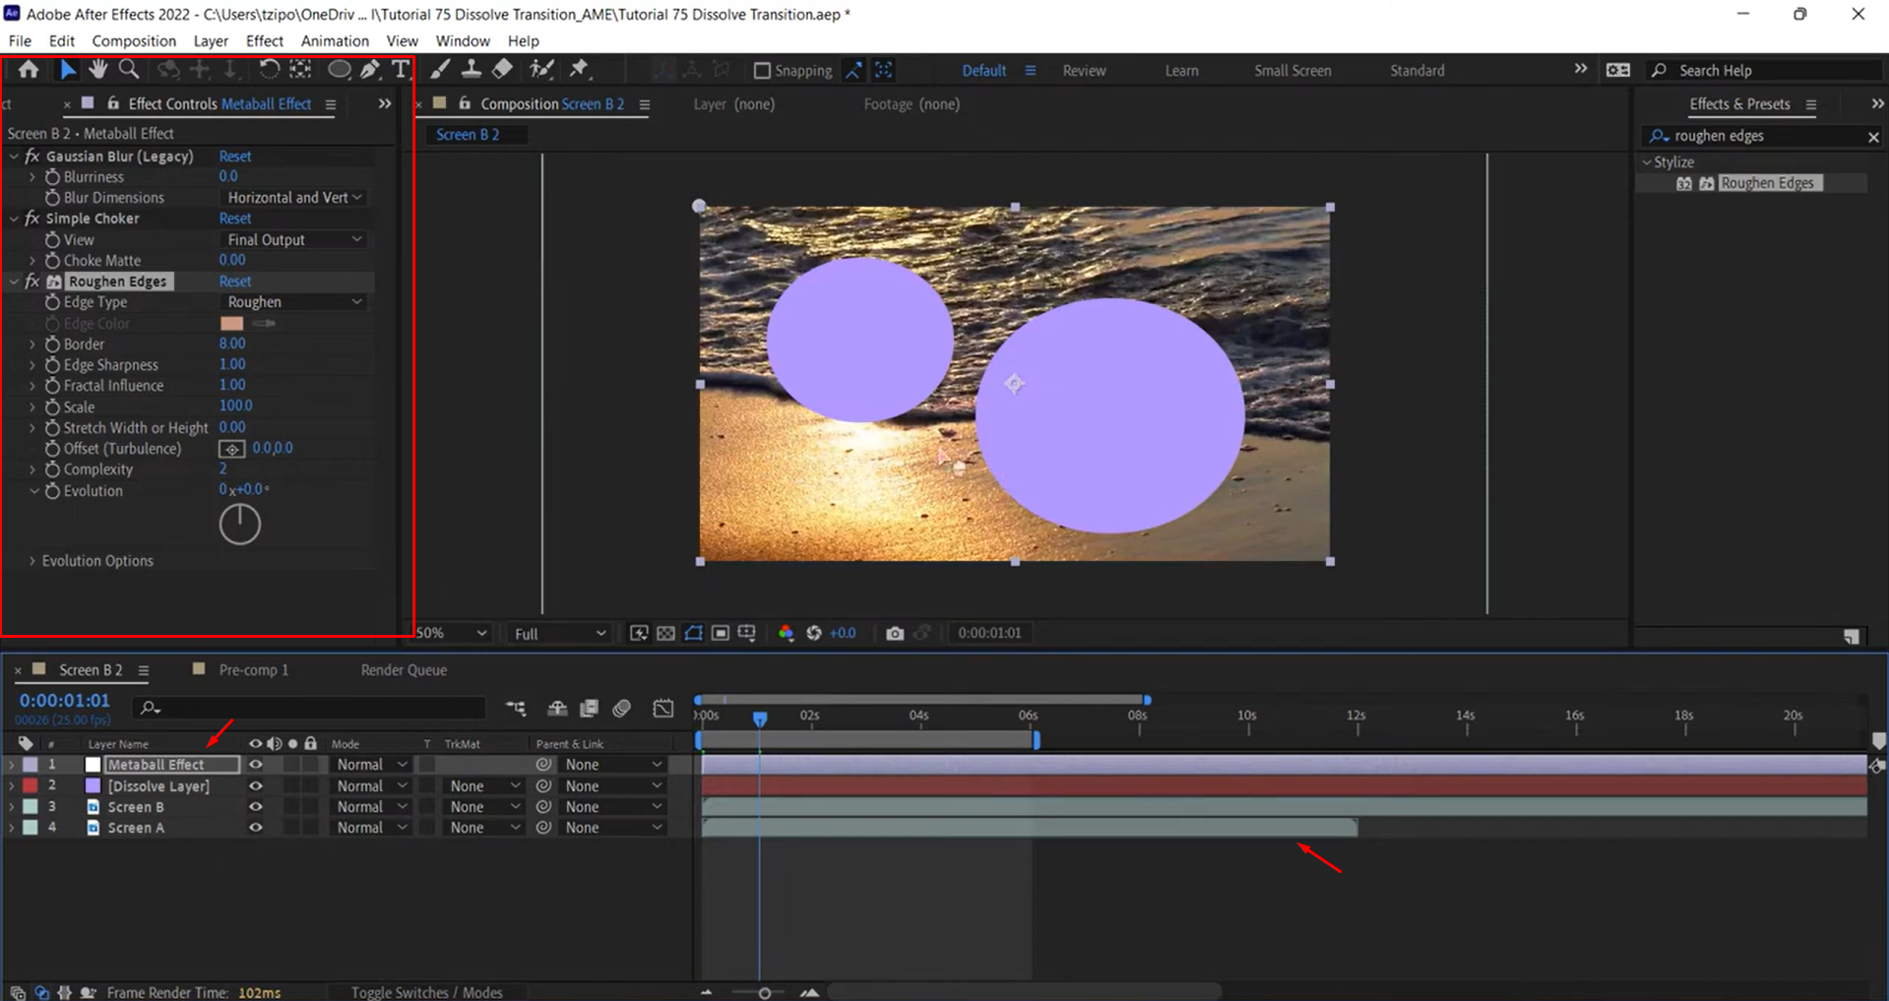This screenshot has height=1001, width=1889.
Task: Toggle the Transparency Grid in viewer
Action: pos(666,633)
